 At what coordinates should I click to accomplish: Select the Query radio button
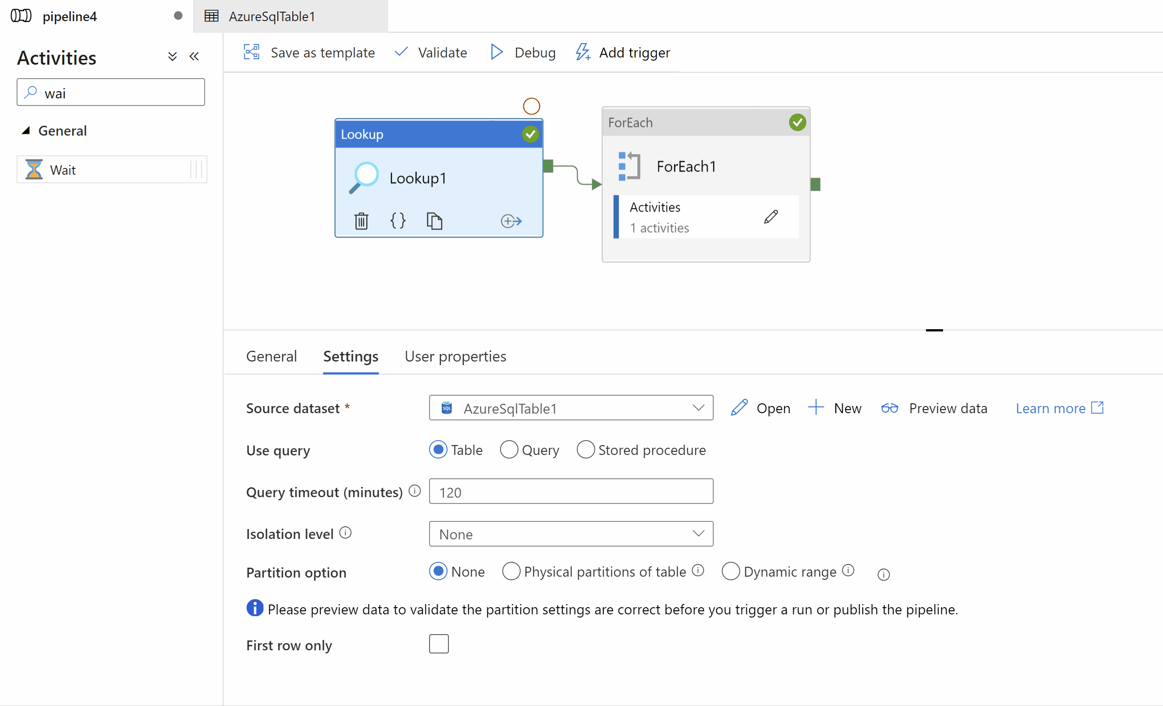pyautogui.click(x=509, y=450)
